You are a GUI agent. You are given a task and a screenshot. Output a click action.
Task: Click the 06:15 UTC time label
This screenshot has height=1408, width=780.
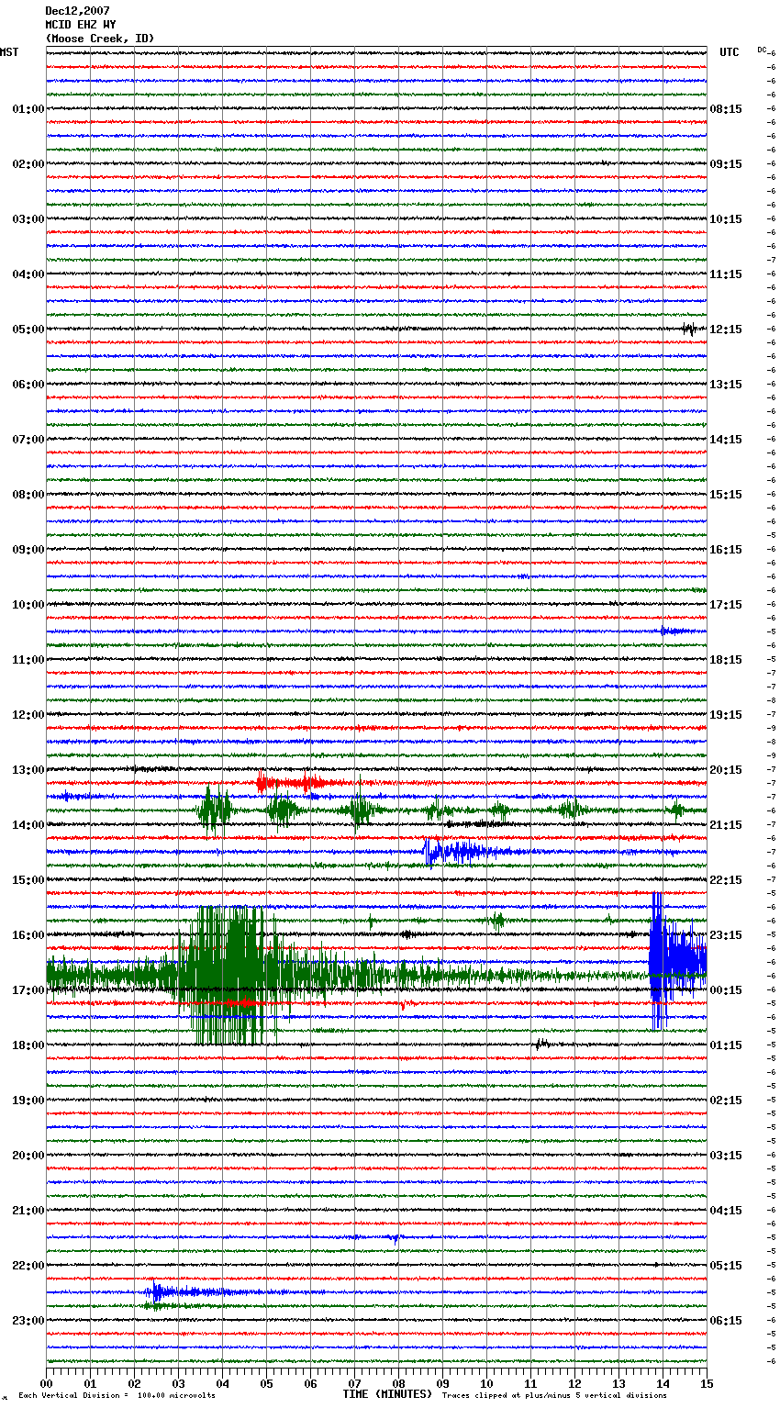pyautogui.click(x=726, y=1321)
